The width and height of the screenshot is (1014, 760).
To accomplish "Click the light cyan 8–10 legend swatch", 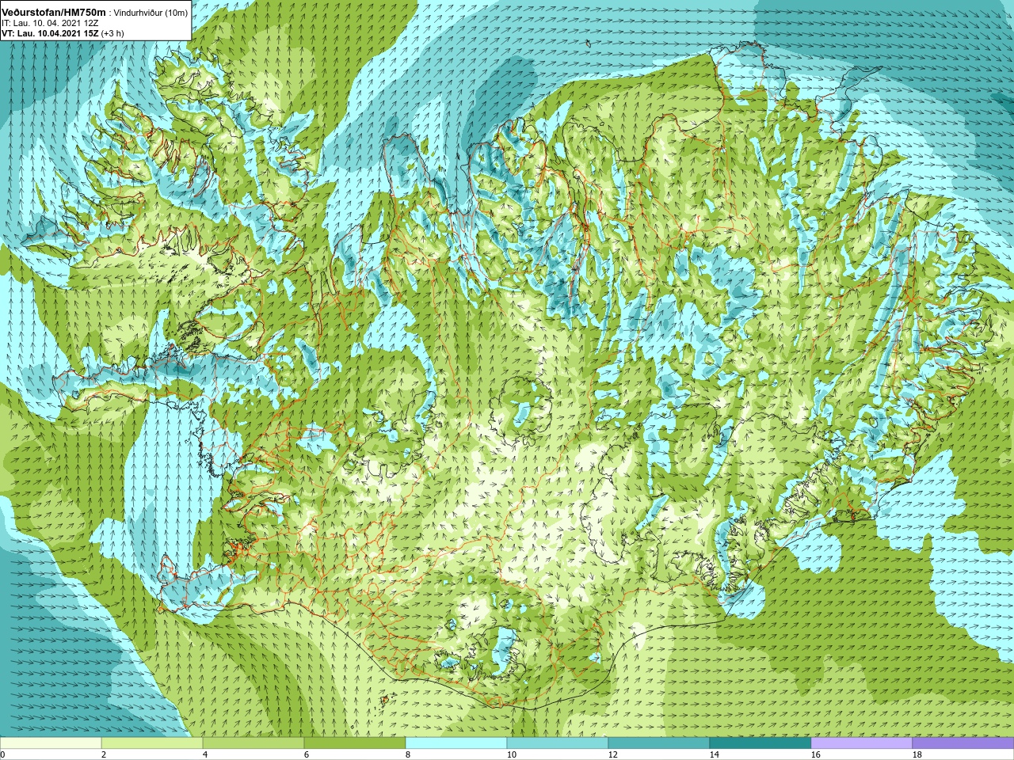I will (x=456, y=743).
